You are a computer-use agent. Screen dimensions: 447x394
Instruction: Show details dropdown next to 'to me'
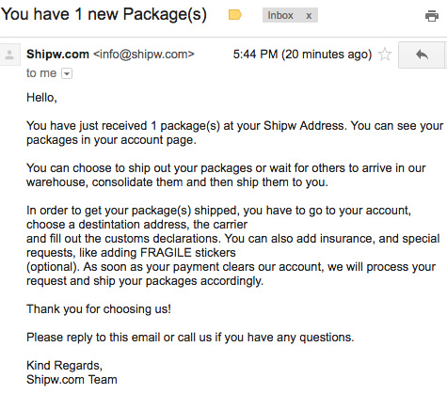pos(67,73)
